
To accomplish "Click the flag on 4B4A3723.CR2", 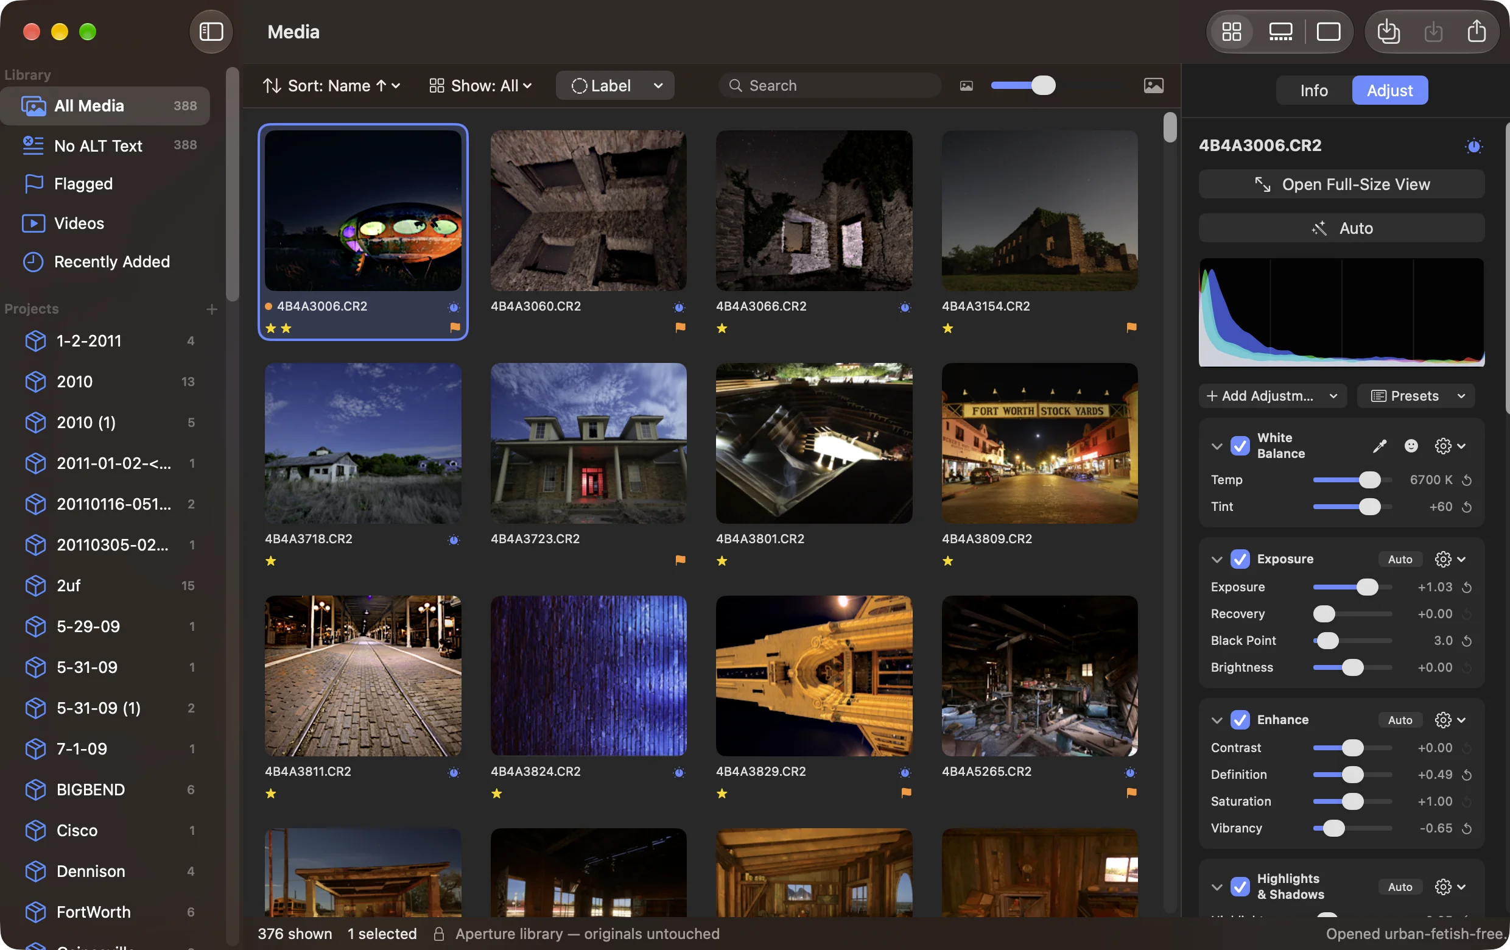I will pos(679,560).
